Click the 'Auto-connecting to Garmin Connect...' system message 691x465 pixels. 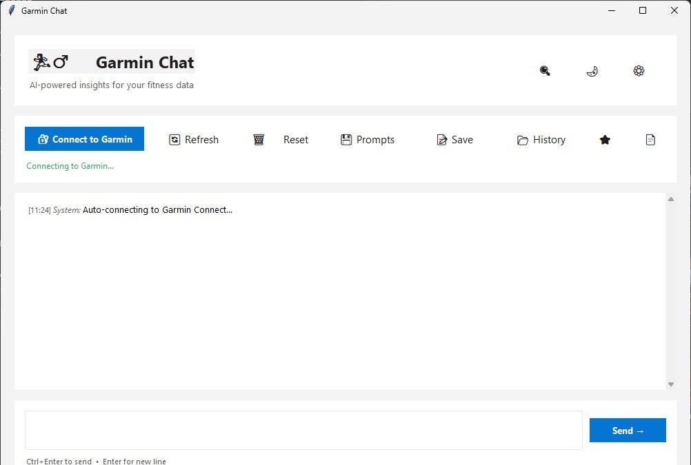point(157,209)
